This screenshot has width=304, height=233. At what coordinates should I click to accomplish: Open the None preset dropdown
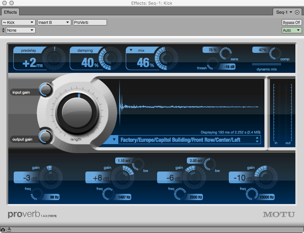tap(20, 30)
